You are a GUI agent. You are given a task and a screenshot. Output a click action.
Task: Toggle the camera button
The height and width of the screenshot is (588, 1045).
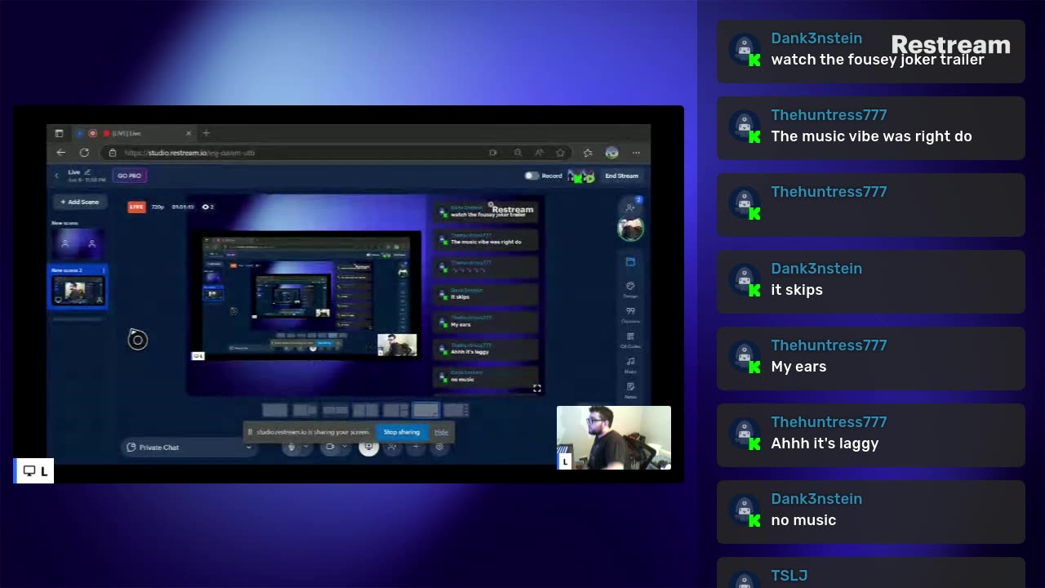[330, 447]
